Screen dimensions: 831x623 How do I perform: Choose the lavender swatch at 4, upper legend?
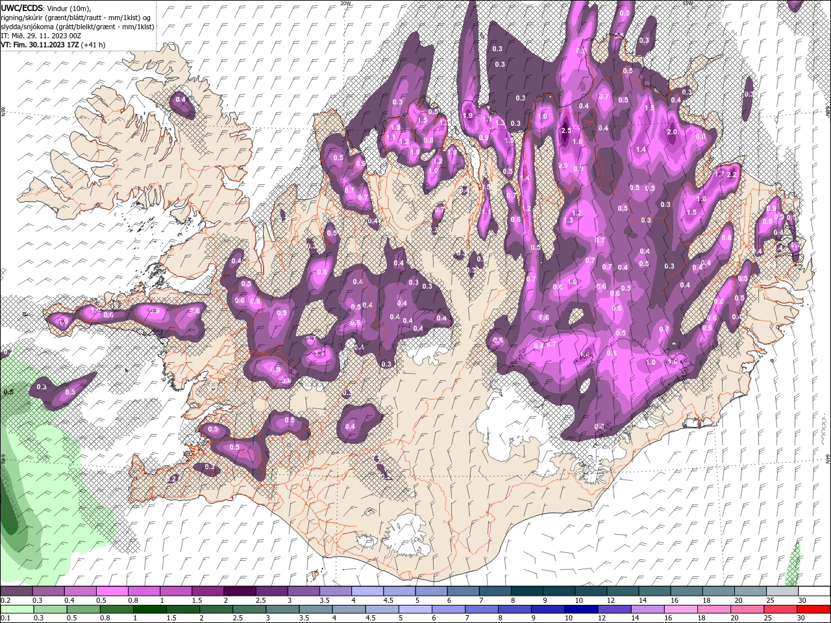click(367, 591)
